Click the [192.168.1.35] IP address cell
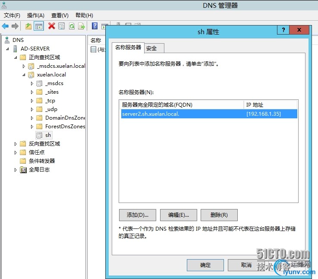 (264, 114)
